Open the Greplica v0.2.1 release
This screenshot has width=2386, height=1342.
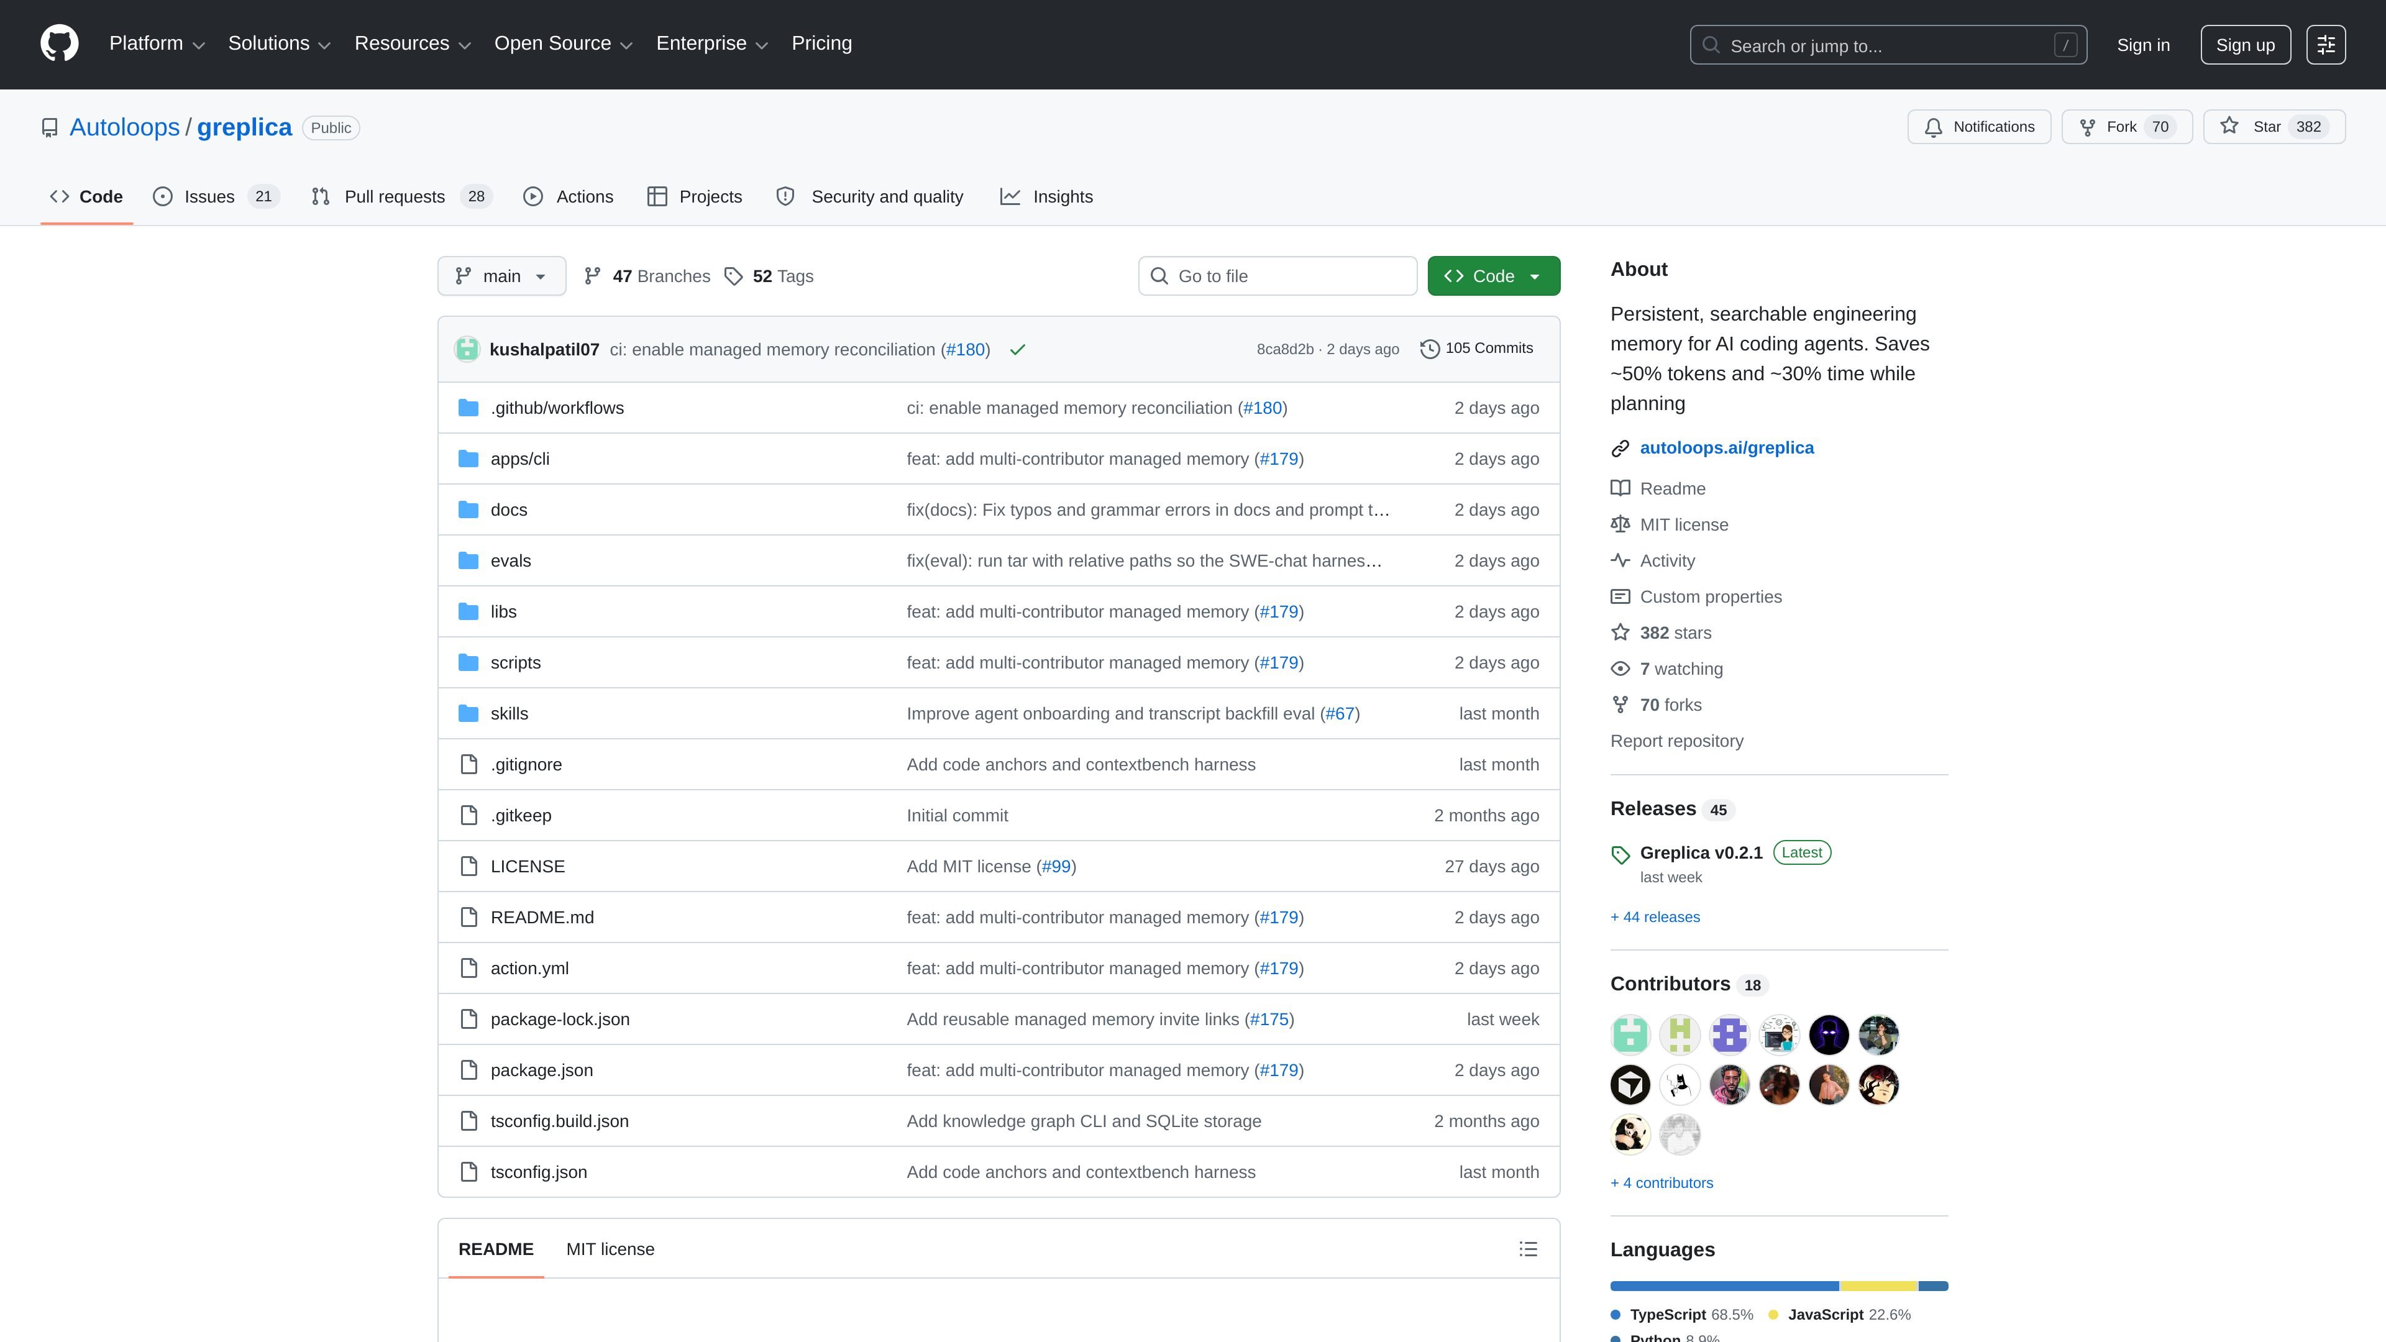(x=1701, y=852)
